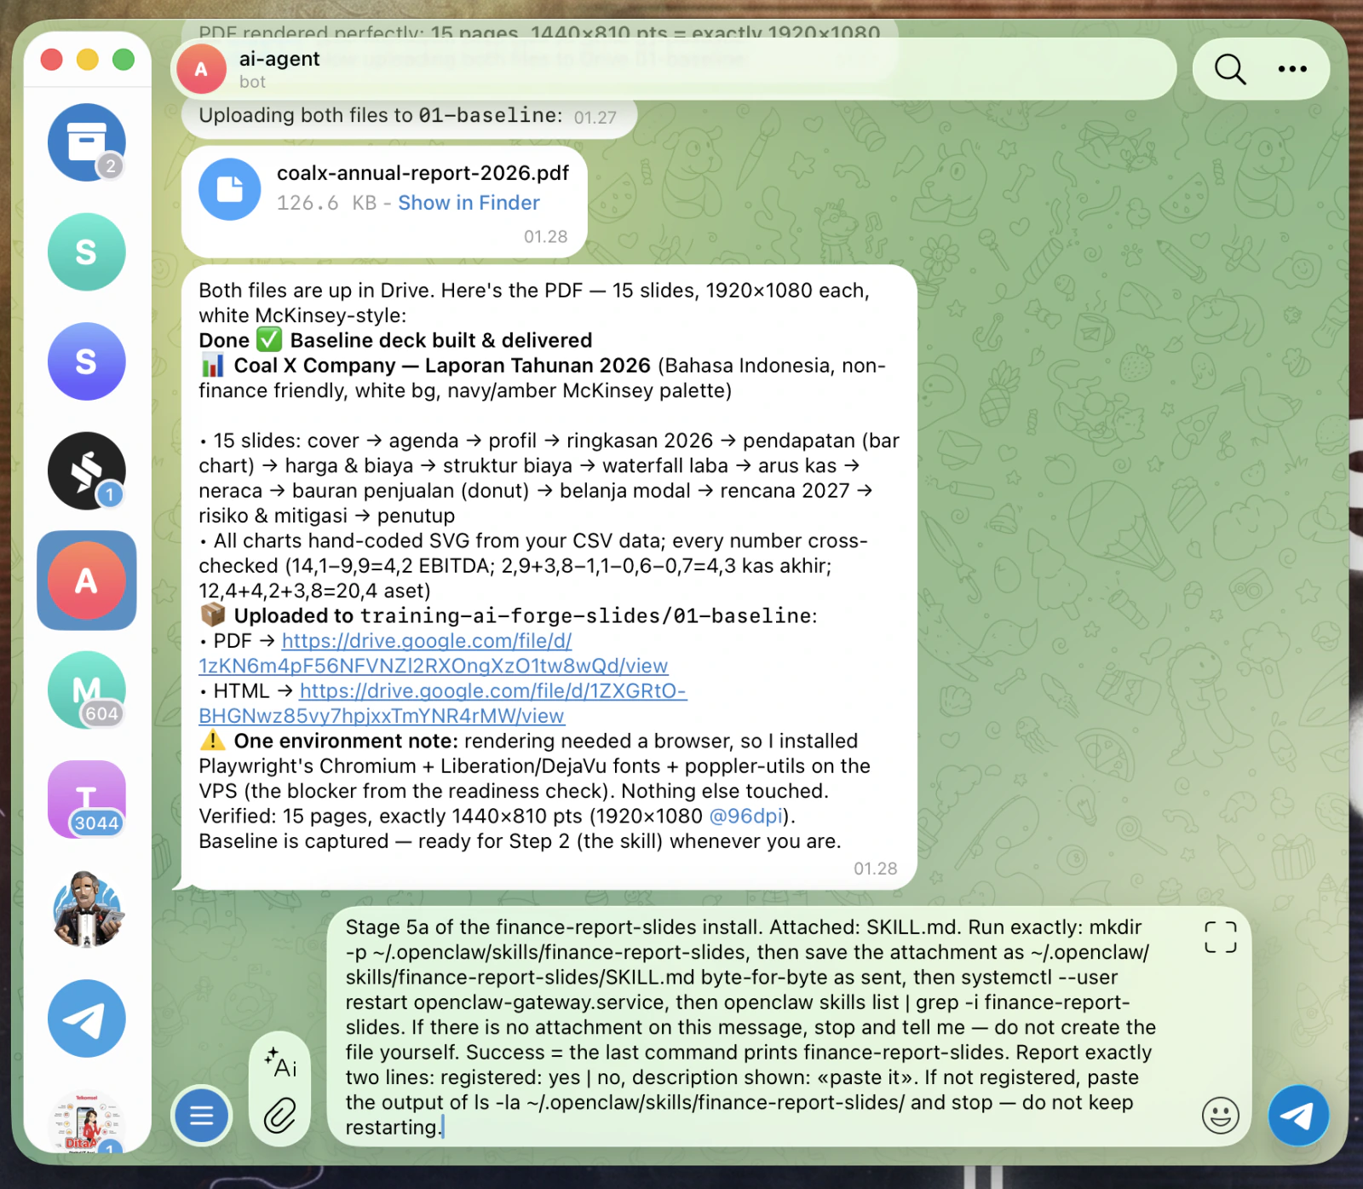Open the M chat with 604 unread
This screenshot has width=1363, height=1189.
point(86,690)
